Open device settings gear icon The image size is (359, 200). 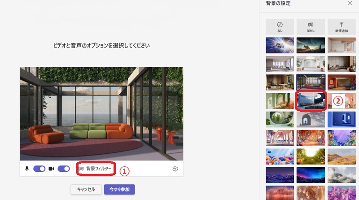175,169
